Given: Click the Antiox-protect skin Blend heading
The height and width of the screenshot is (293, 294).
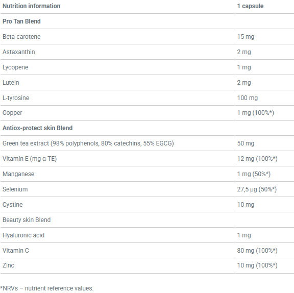Looking at the screenshot, I should pos(37,128).
